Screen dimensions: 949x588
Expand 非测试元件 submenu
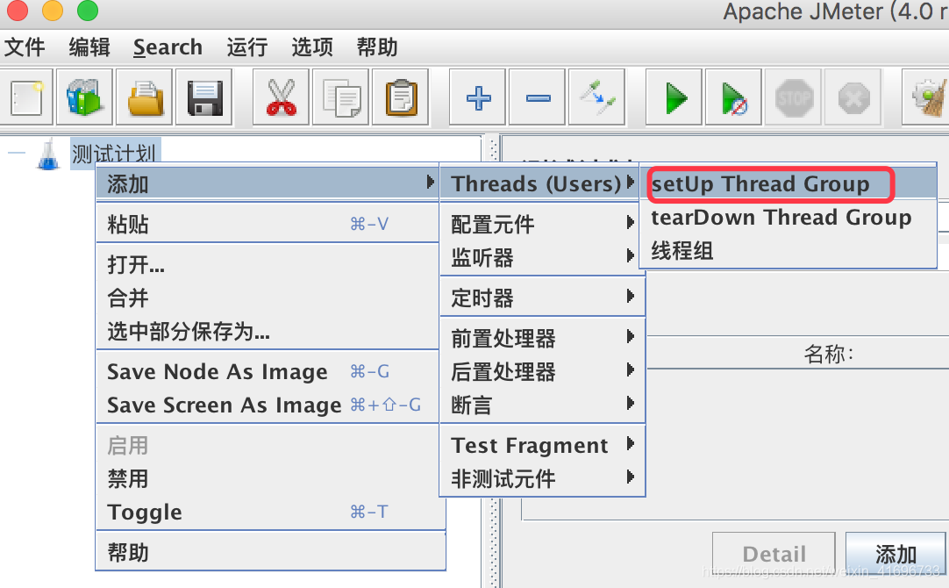click(542, 478)
